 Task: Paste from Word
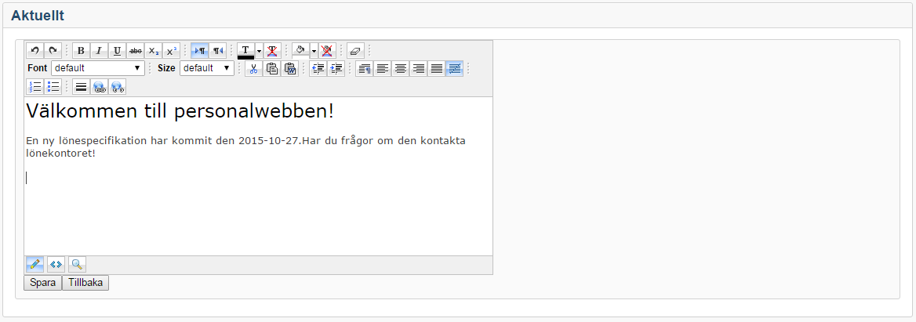(289, 68)
